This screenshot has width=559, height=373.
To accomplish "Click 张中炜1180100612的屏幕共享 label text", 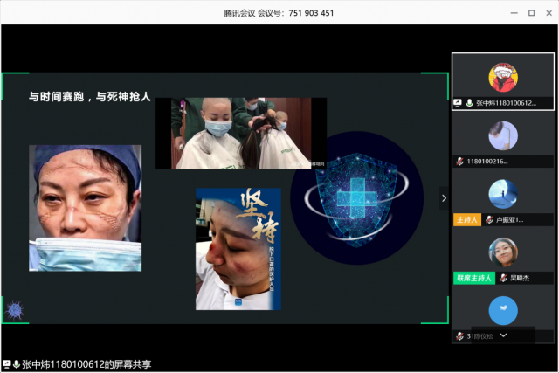I will (86, 364).
